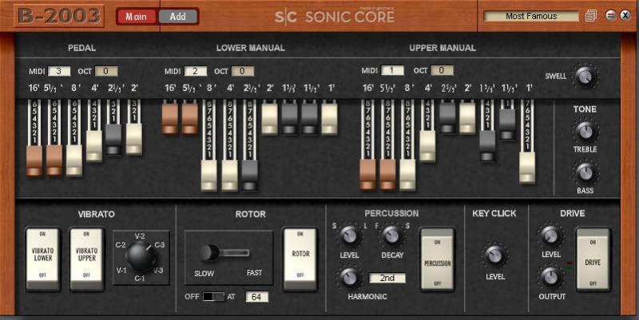Switch to the Add tab
639x320 pixels.
(x=177, y=17)
